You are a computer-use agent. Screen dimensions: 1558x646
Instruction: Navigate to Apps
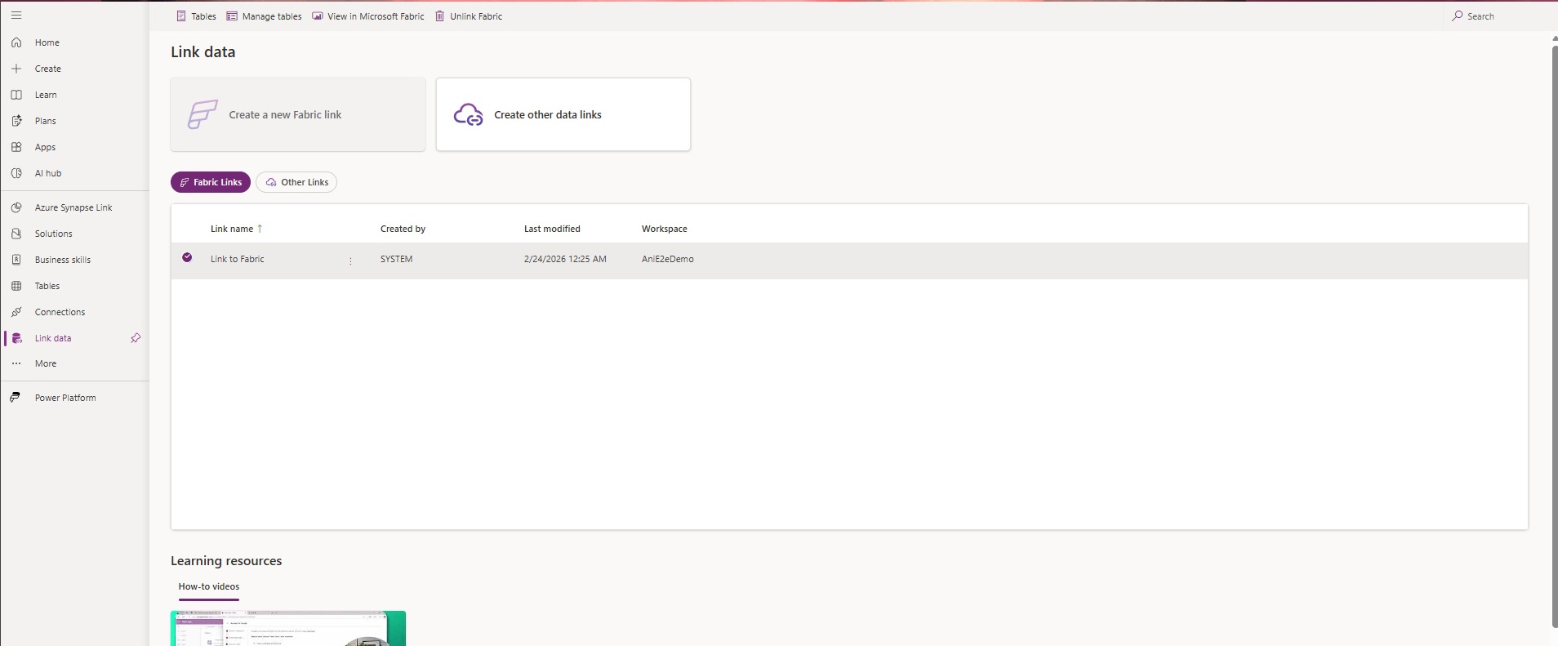(46, 147)
